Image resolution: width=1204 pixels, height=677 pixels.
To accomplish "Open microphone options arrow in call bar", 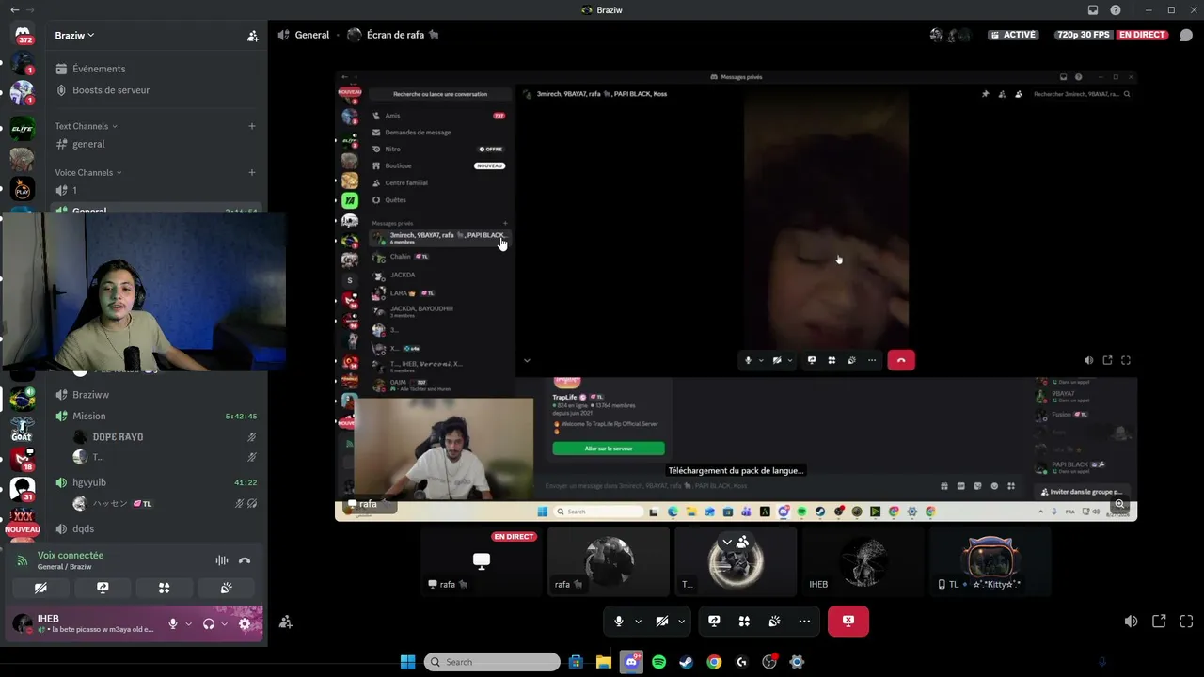I will (x=638, y=622).
